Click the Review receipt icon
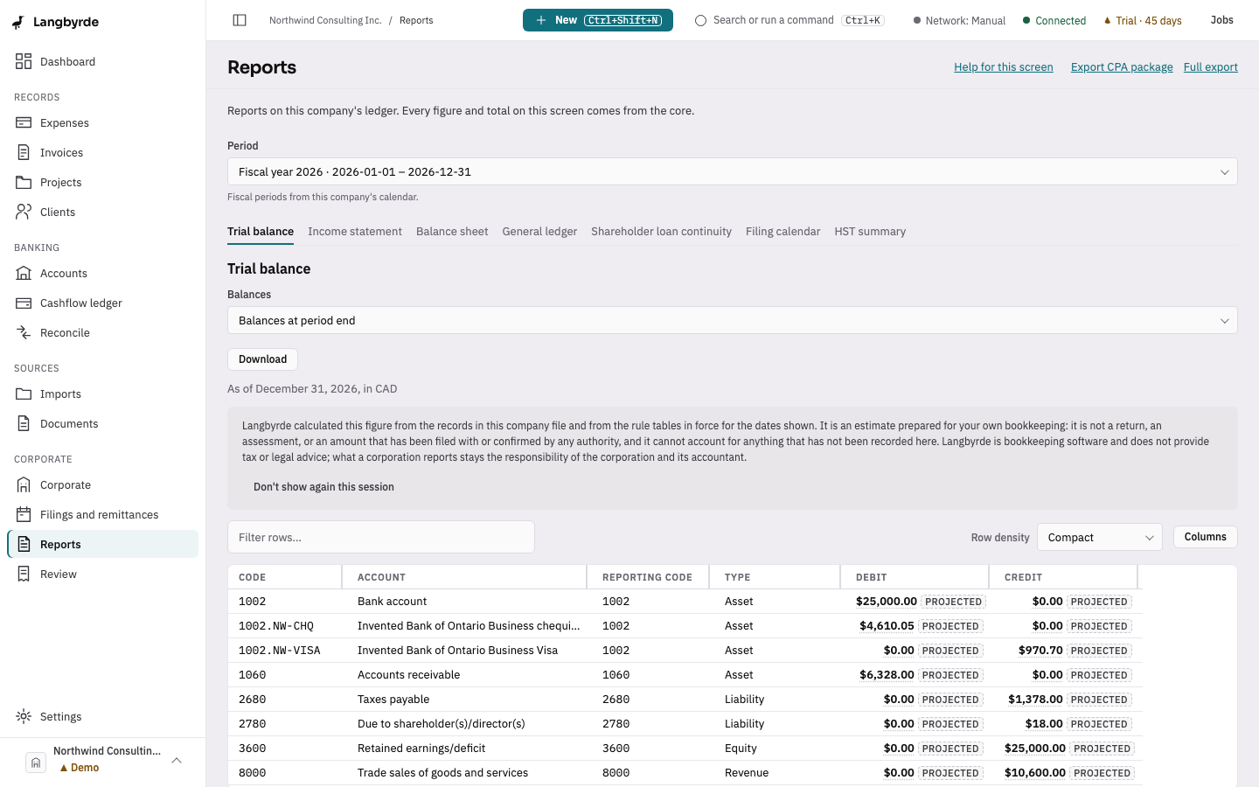This screenshot has width=1259, height=787. pos(24,574)
